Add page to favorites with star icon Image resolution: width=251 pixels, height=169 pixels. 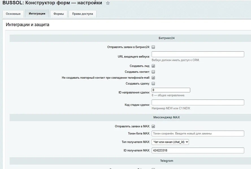tap(108, 3)
